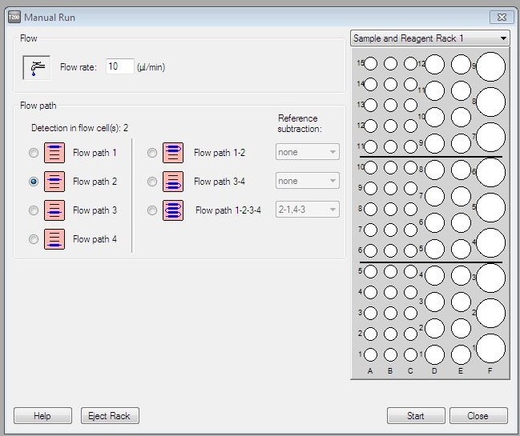Click the Flow path 4 icon
This screenshot has height=436, width=520.
pyautogui.click(x=54, y=239)
